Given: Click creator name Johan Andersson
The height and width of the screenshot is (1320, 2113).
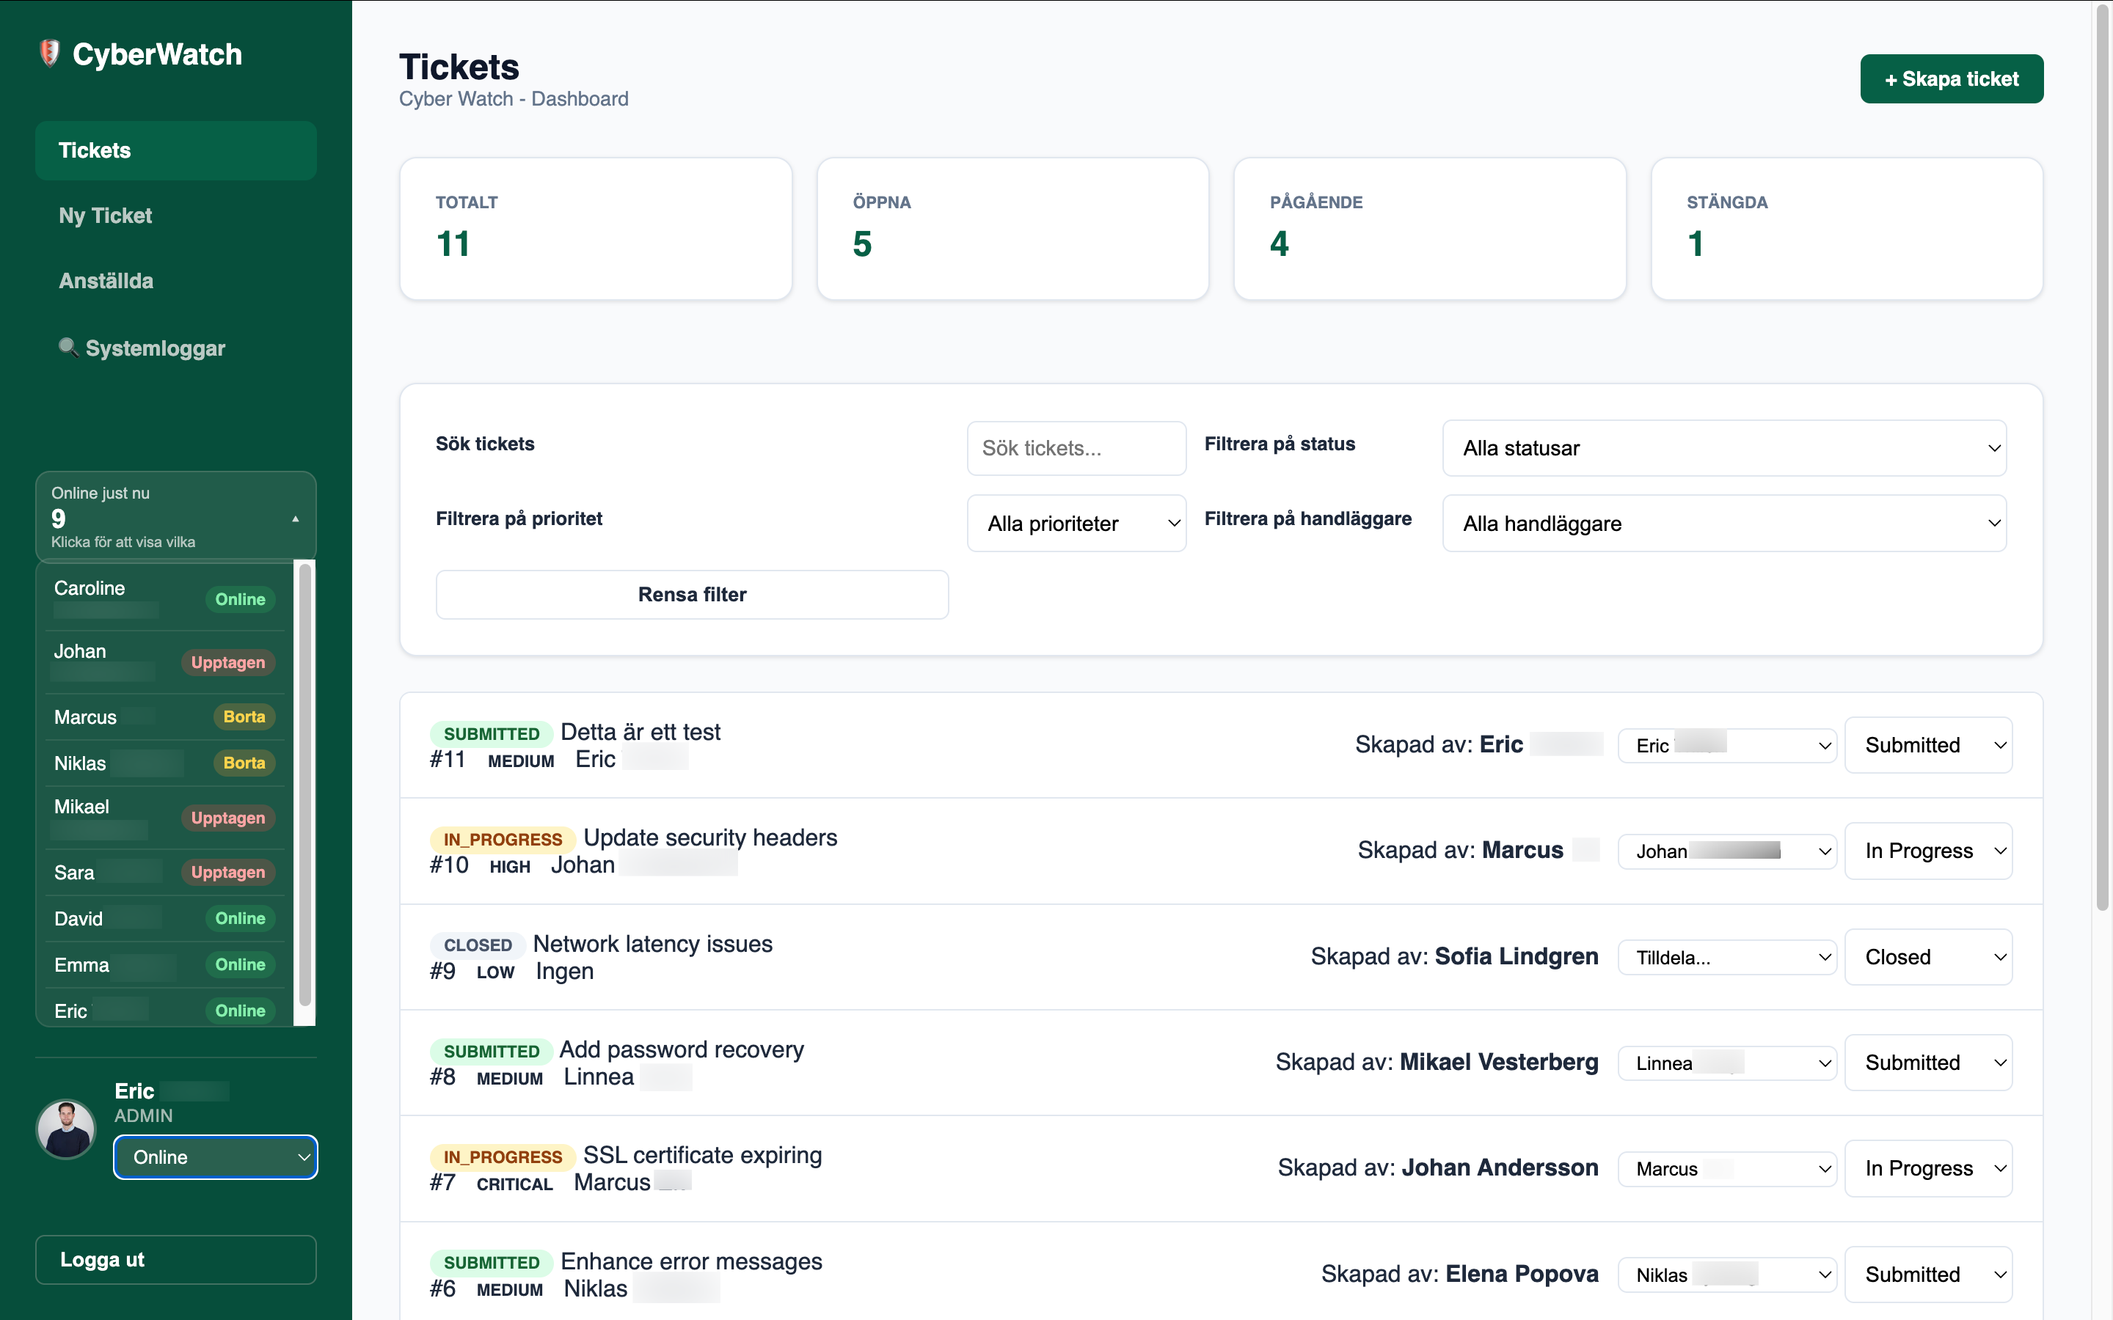Looking at the screenshot, I should (1500, 1168).
